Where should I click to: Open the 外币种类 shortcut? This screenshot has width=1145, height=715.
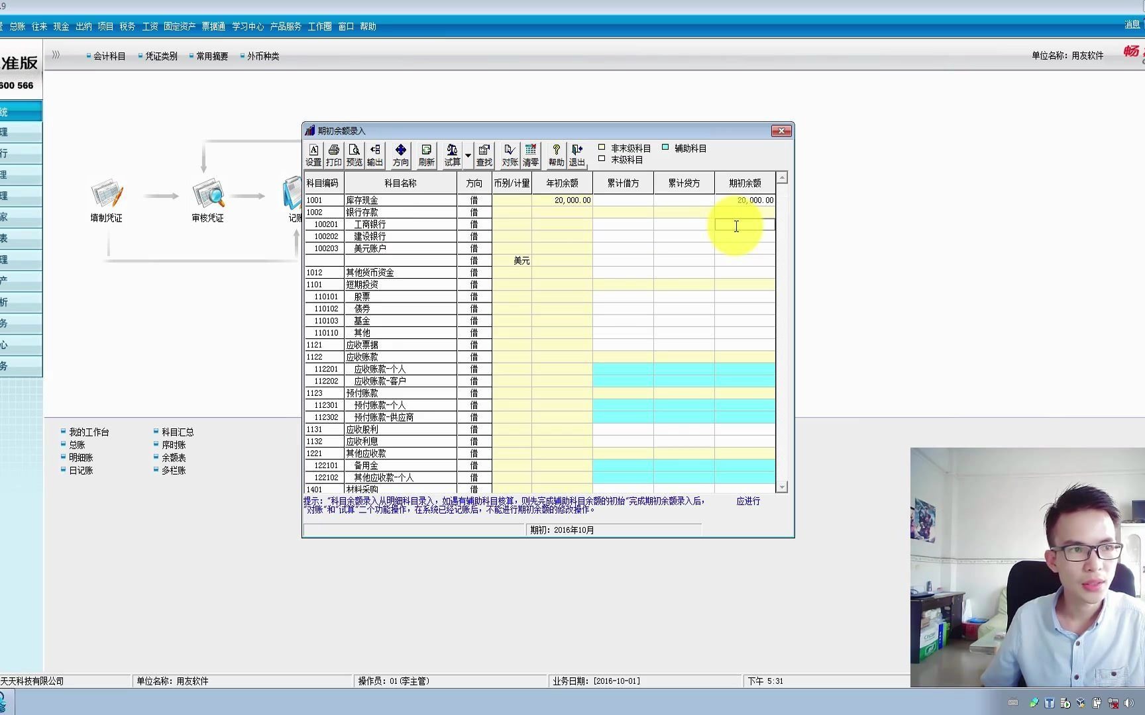[x=263, y=56]
